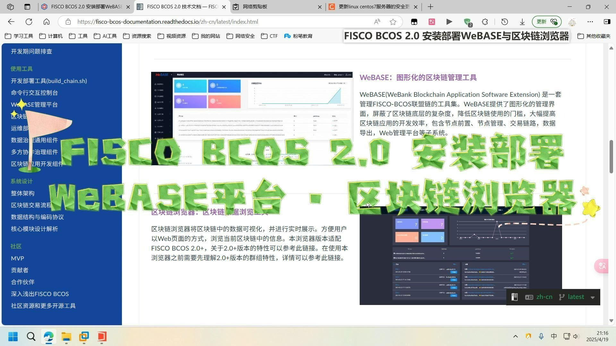The height and width of the screenshot is (346, 616).
Task: Open File Explorer from the taskbar
Action: [x=66, y=336]
